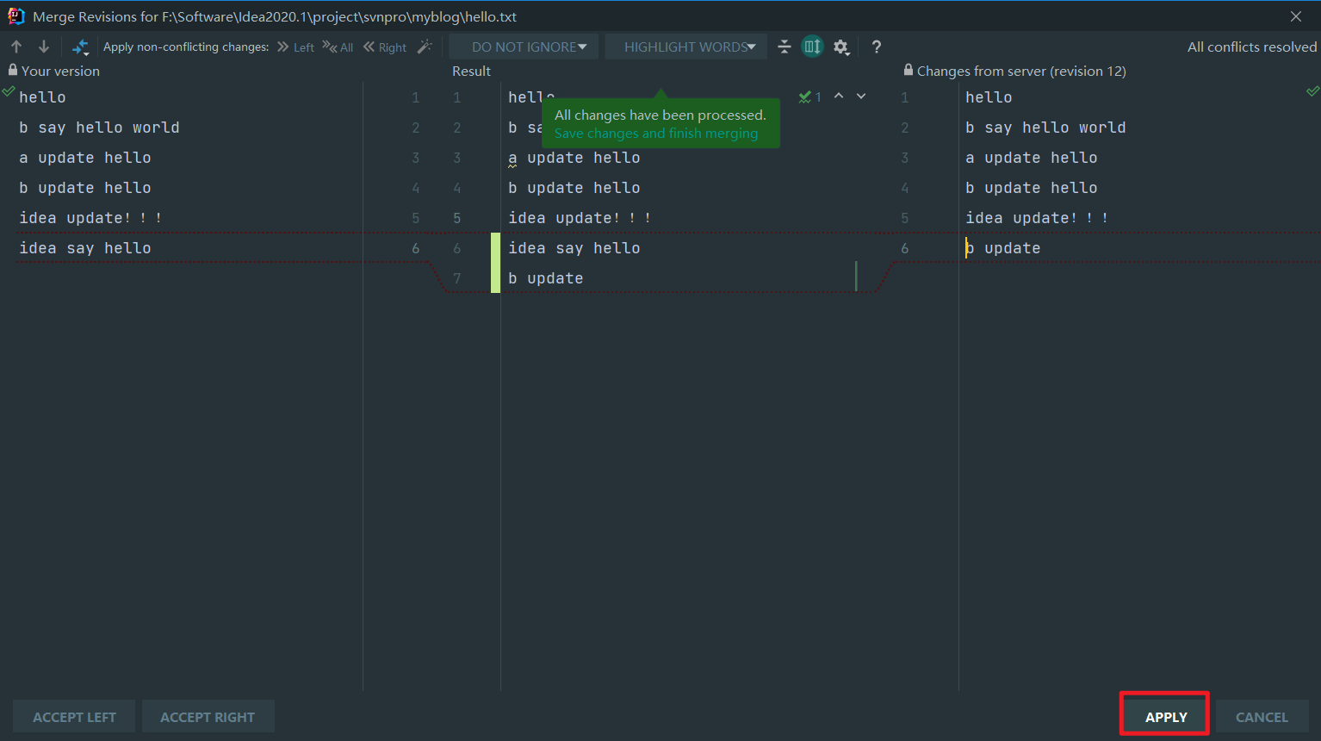Click green checkmark in right pane corner
The image size is (1321, 741).
coord(1313,90)
